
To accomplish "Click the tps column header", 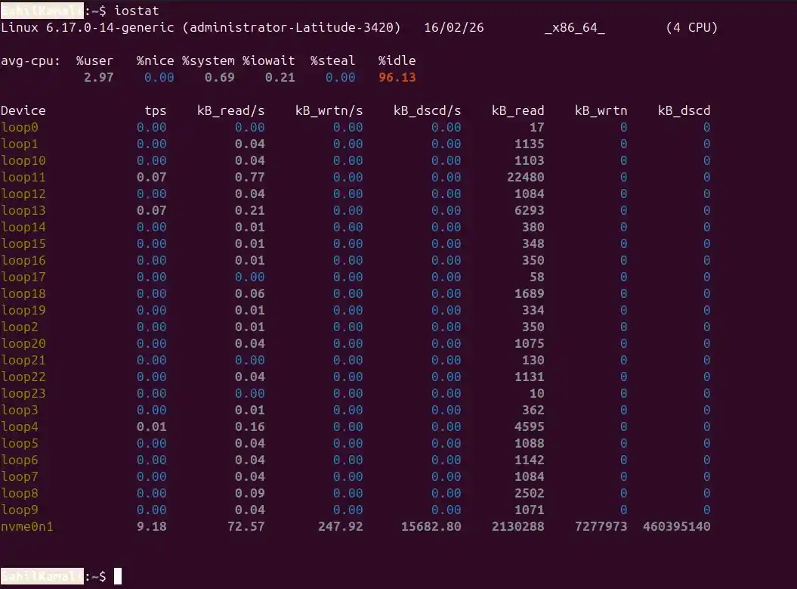I will 156,111.
